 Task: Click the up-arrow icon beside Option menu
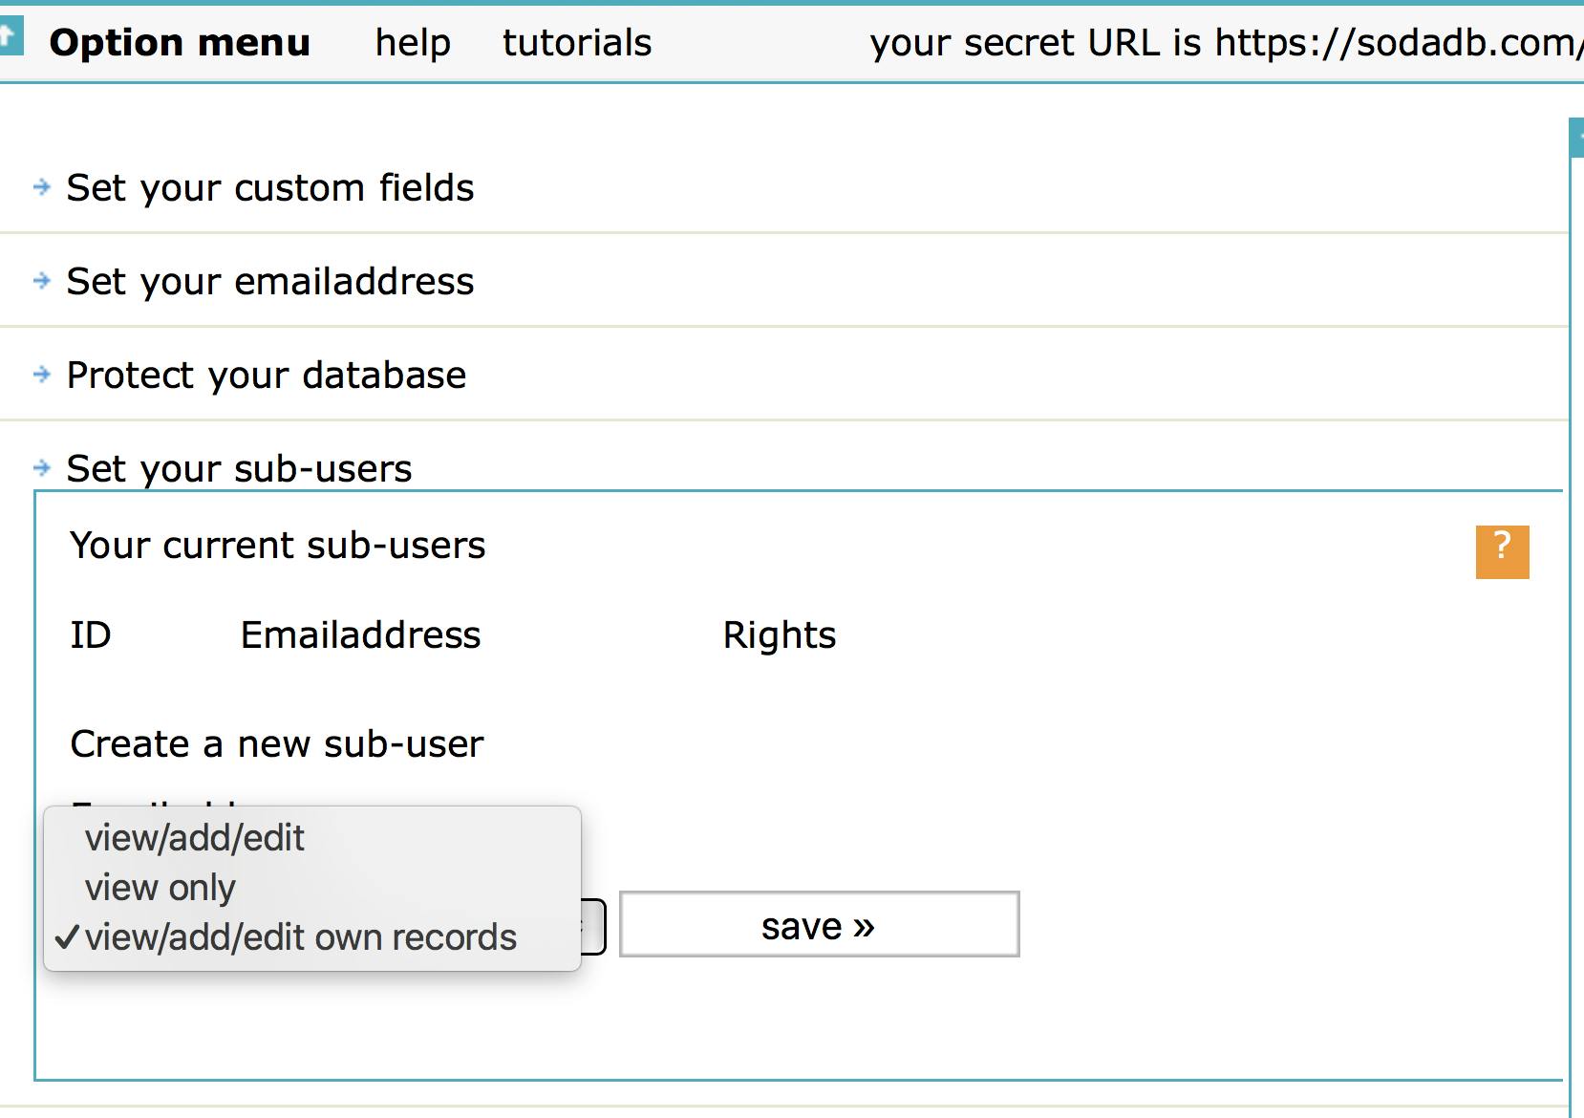(10, 38)
